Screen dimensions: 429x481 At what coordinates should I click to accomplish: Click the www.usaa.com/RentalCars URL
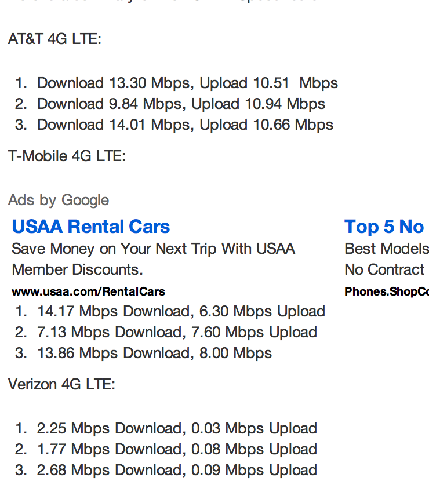click(88, 291)
